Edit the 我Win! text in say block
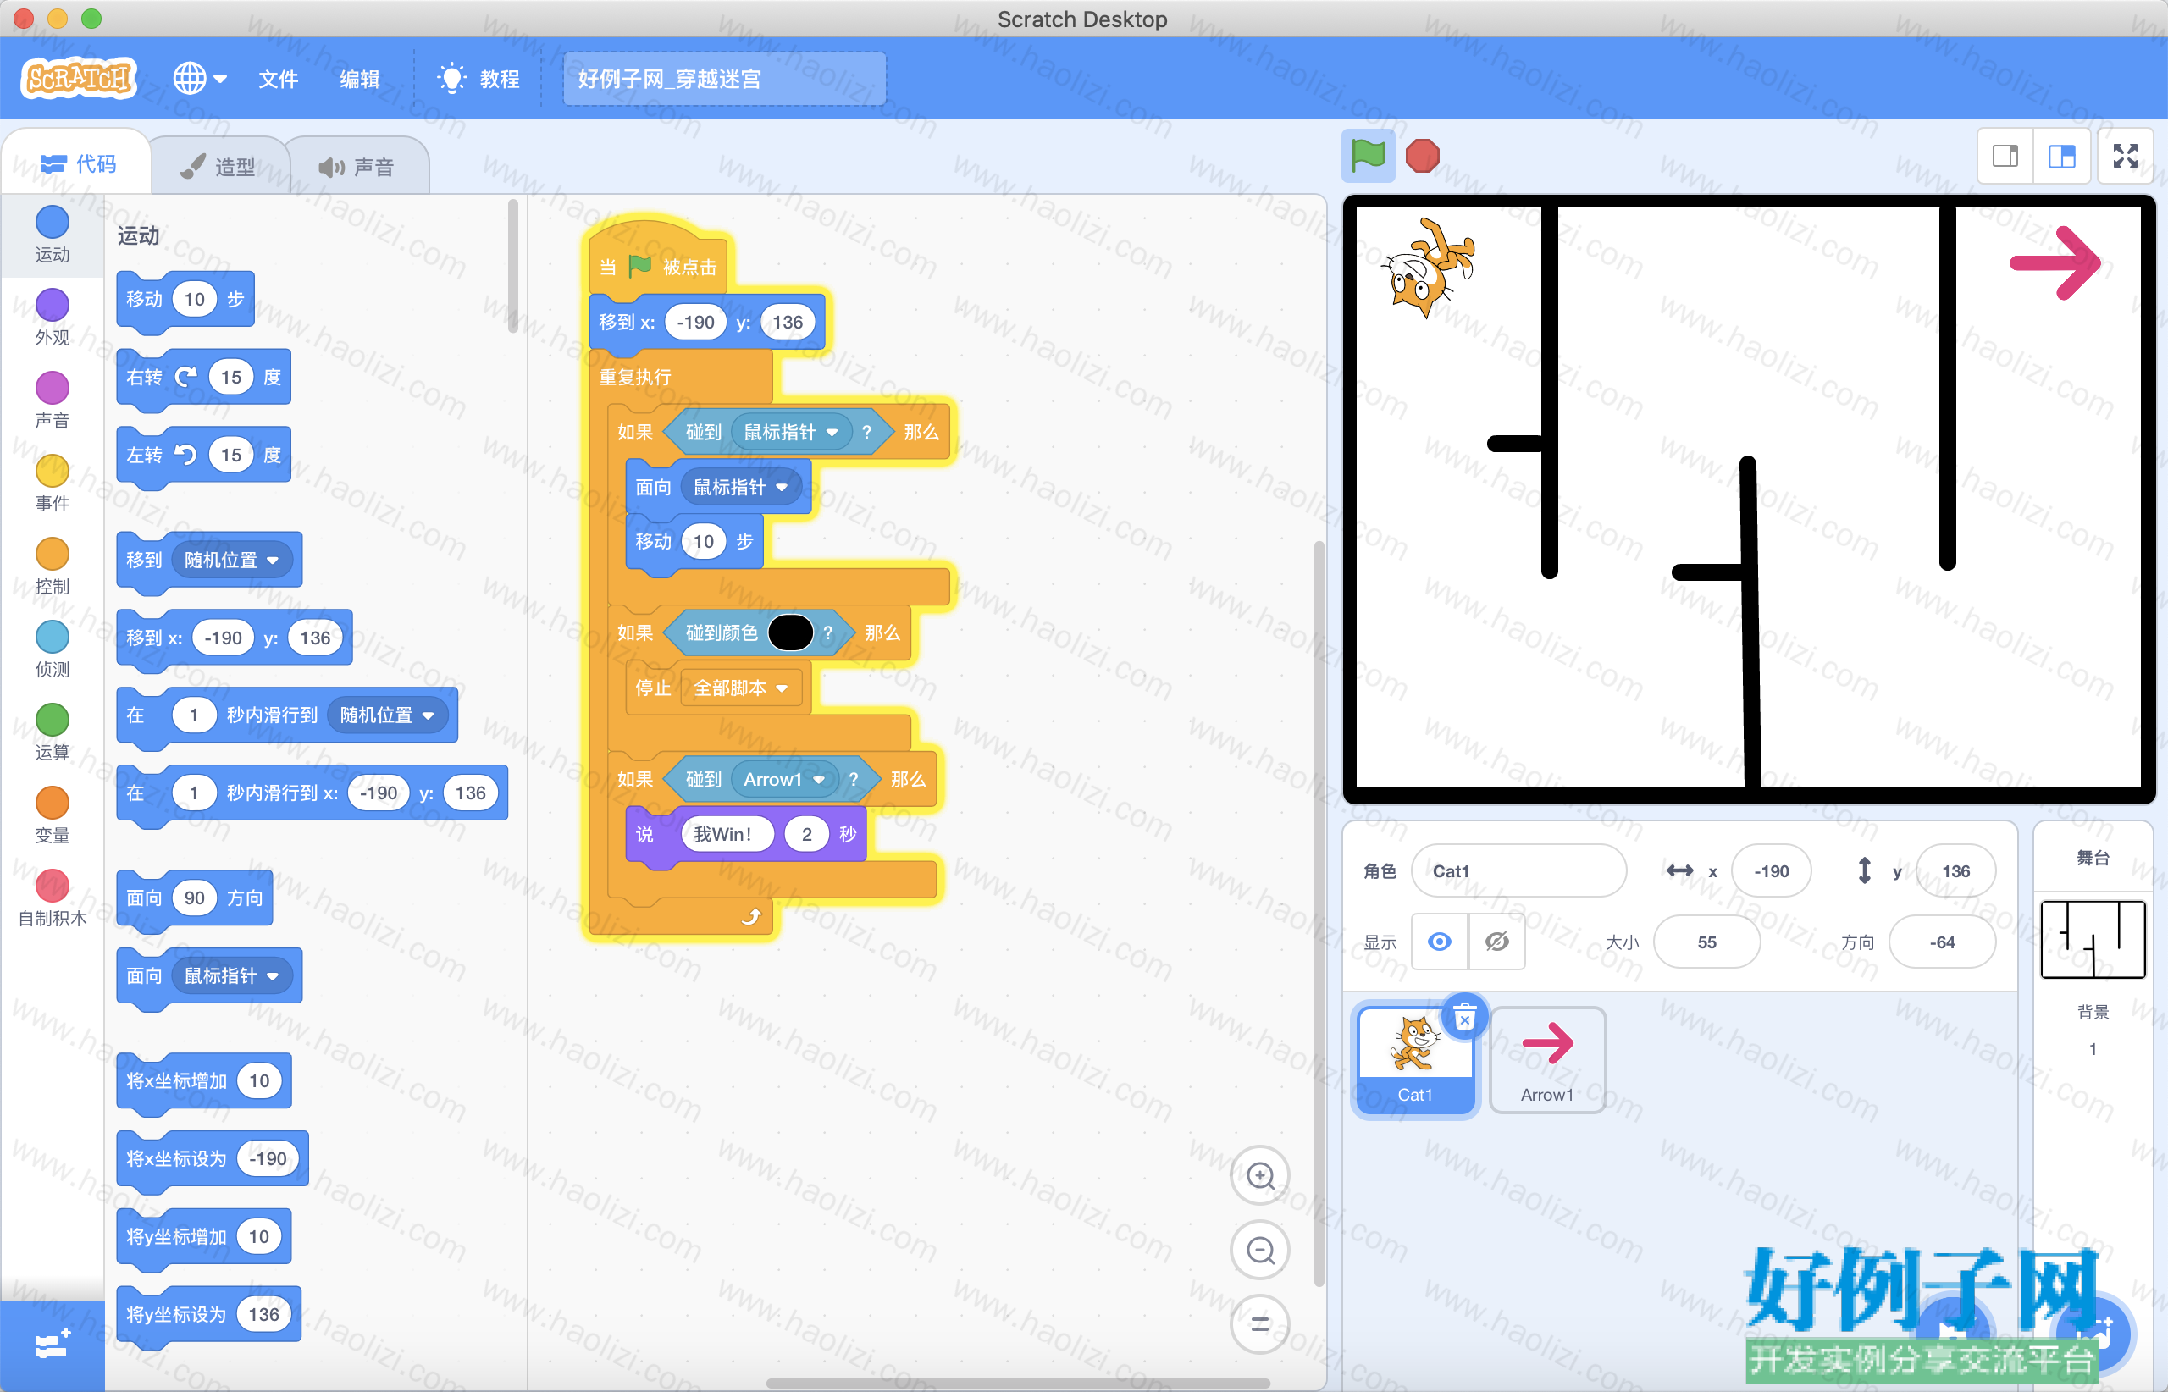Screen dimensions: 2168x1392 point(727,833)
